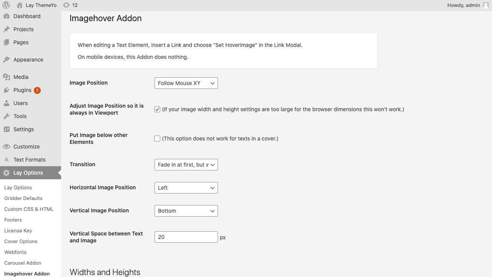Click the Settings sliders icon

pos(7,129)
